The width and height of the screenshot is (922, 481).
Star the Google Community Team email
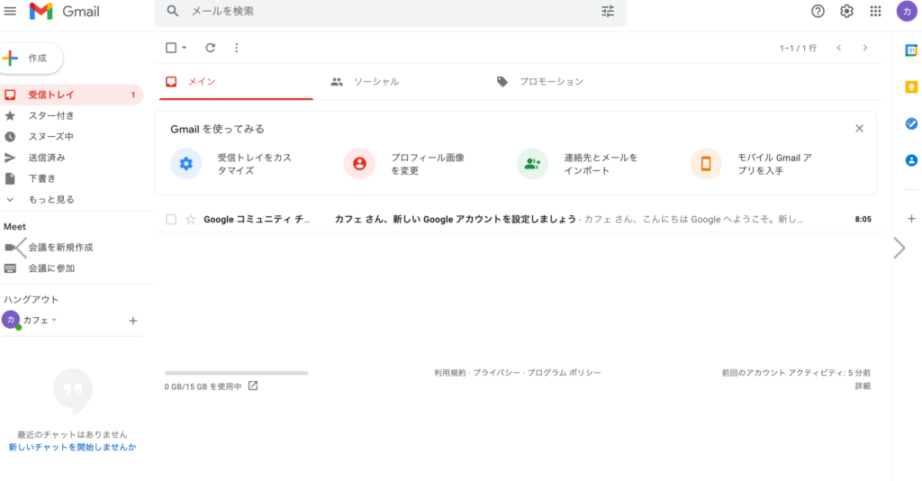click(190, 219)
